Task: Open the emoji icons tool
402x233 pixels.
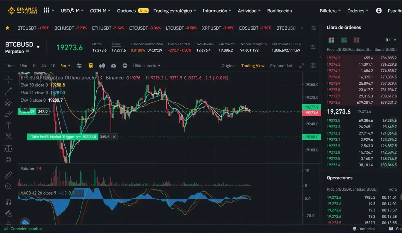Action: tap(8, 160)
